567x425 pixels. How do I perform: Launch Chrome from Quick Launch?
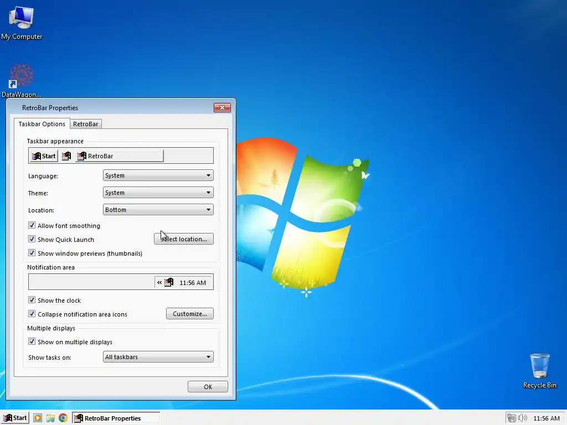point(63,418)
